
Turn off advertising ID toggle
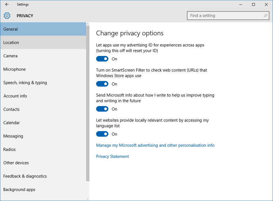point(102,59)
